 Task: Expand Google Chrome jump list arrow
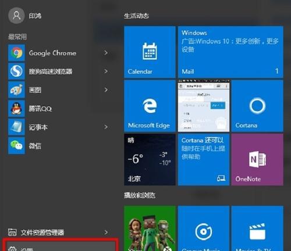click(106, 53)
